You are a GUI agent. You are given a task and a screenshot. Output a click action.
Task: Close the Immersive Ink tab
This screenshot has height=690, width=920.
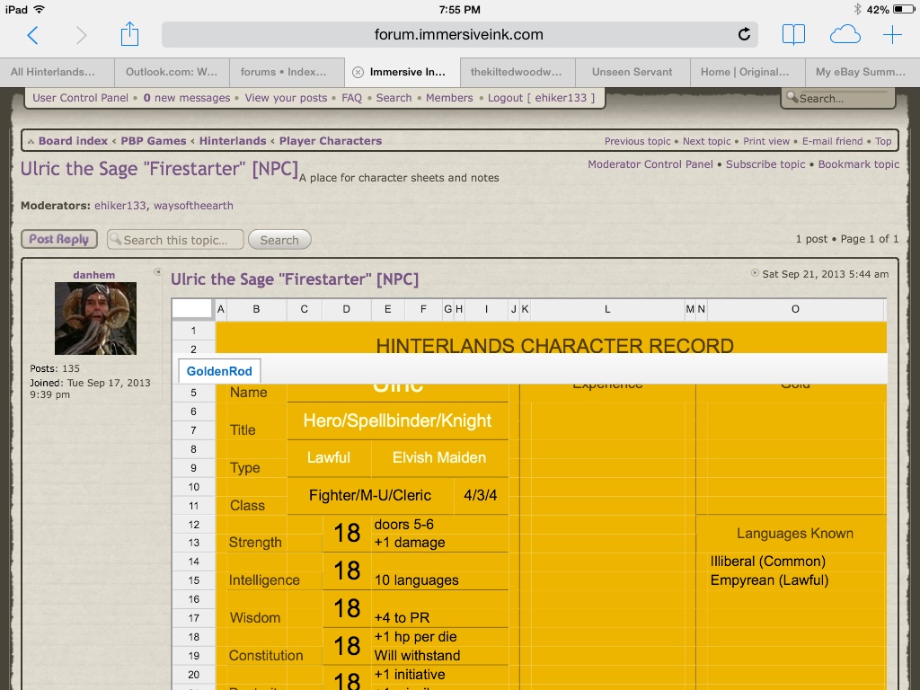coord(358,73)
